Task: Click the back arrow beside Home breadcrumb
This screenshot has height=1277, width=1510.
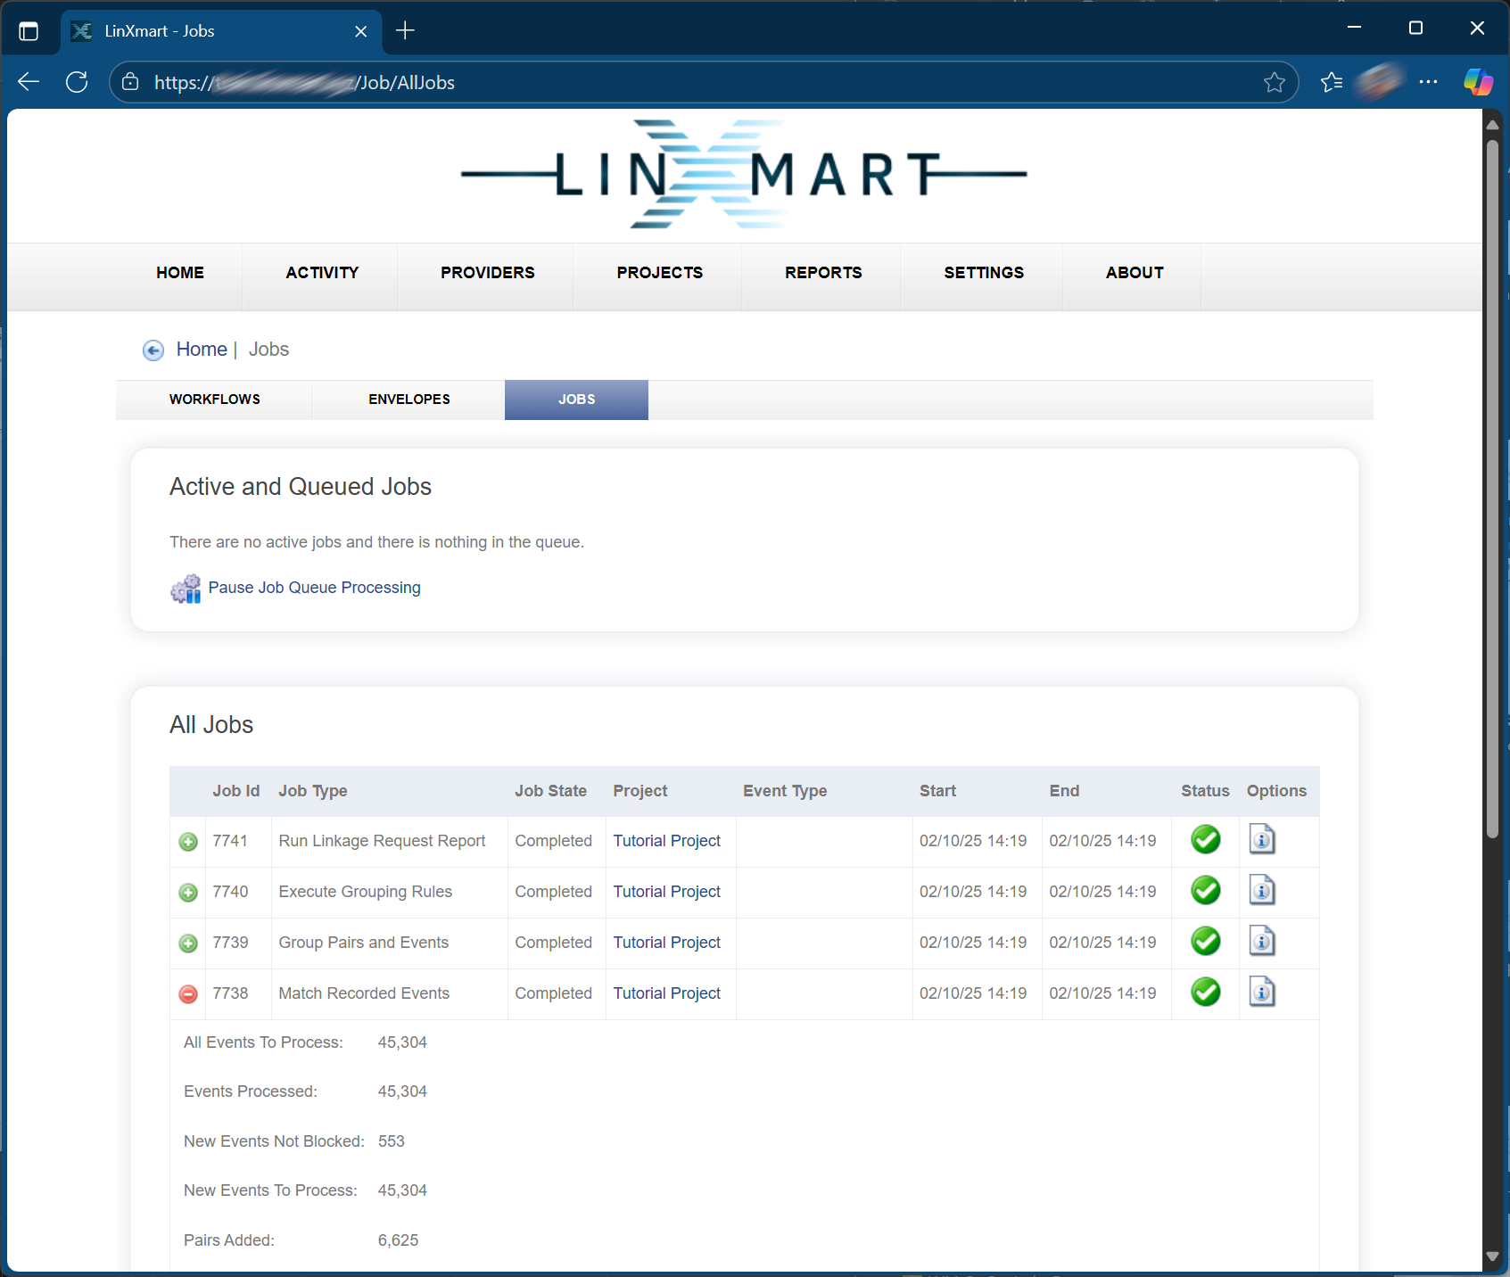Action: click(153, 350)
